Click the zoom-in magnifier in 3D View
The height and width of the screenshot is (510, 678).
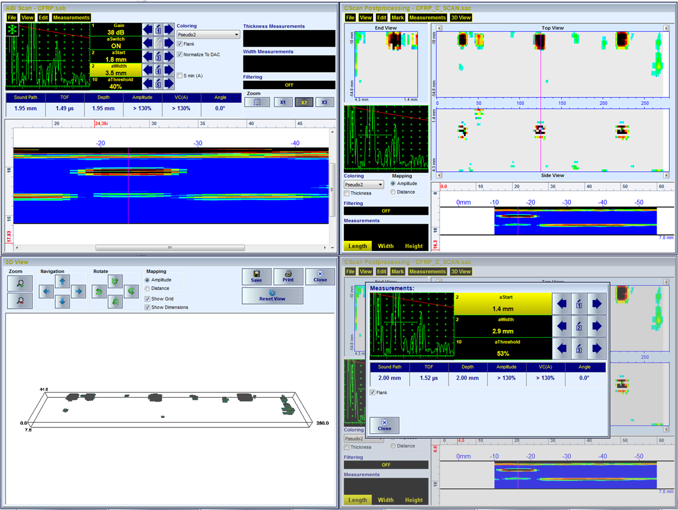(x=20, y=283)
